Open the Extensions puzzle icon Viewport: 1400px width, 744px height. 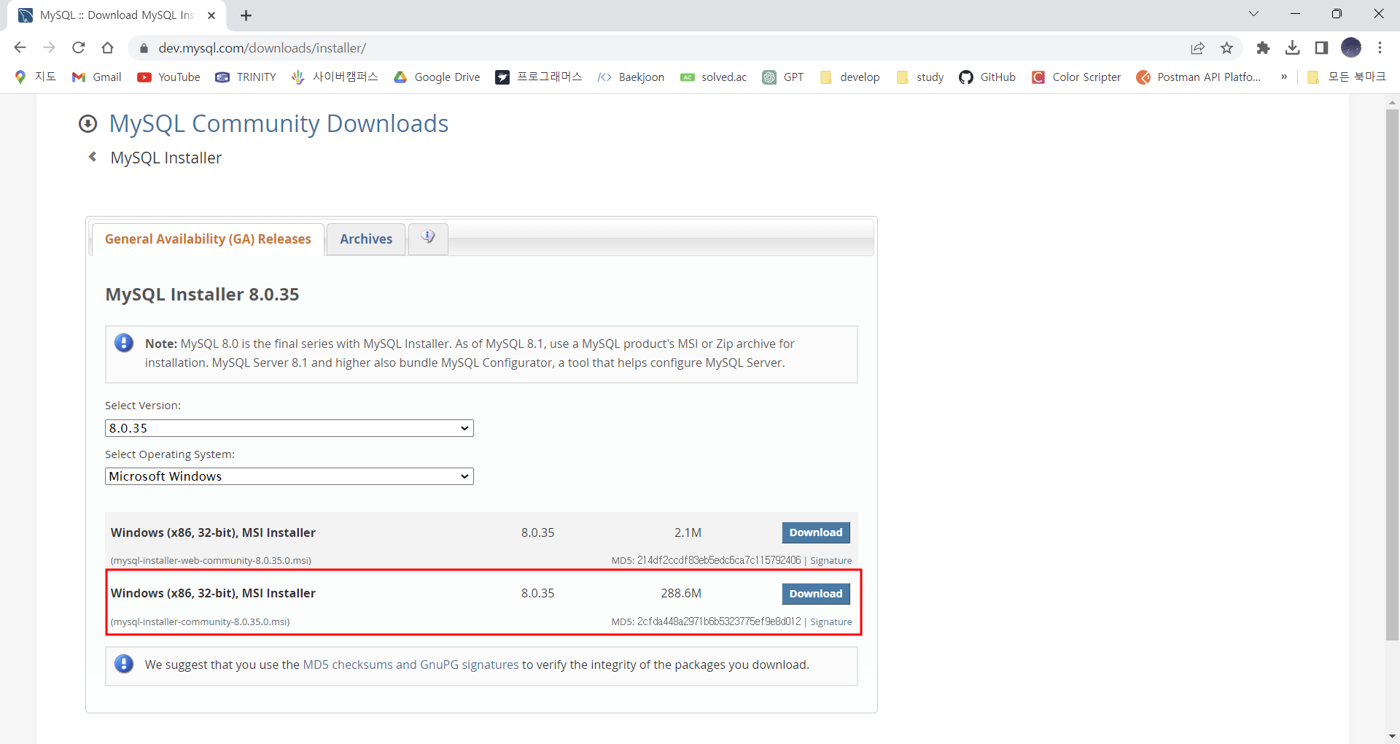tap(1264, 48)
